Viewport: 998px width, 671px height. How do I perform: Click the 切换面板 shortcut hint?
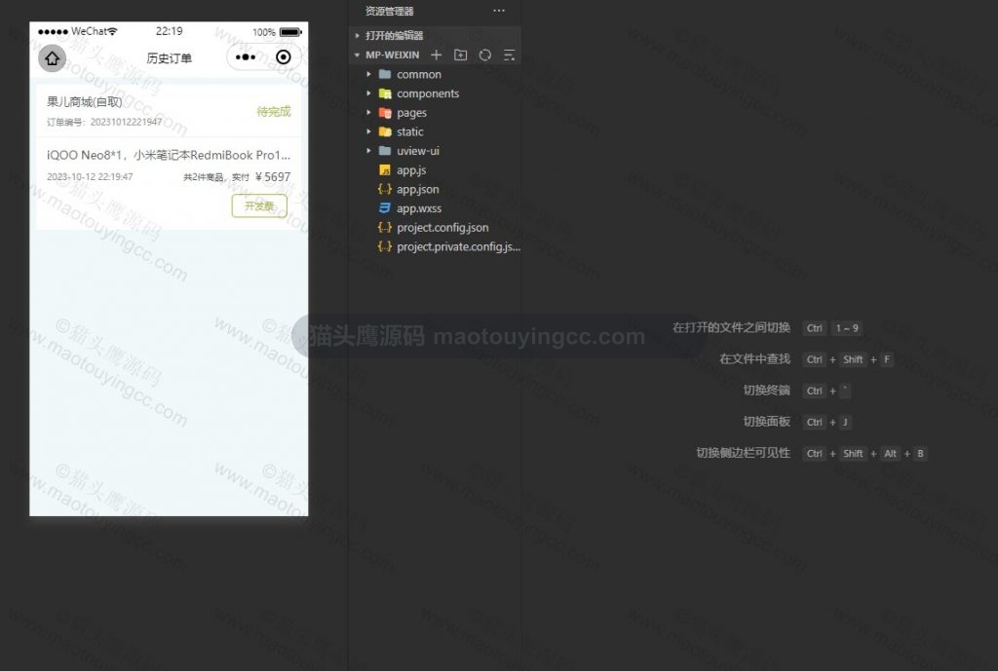click(766, 421)
